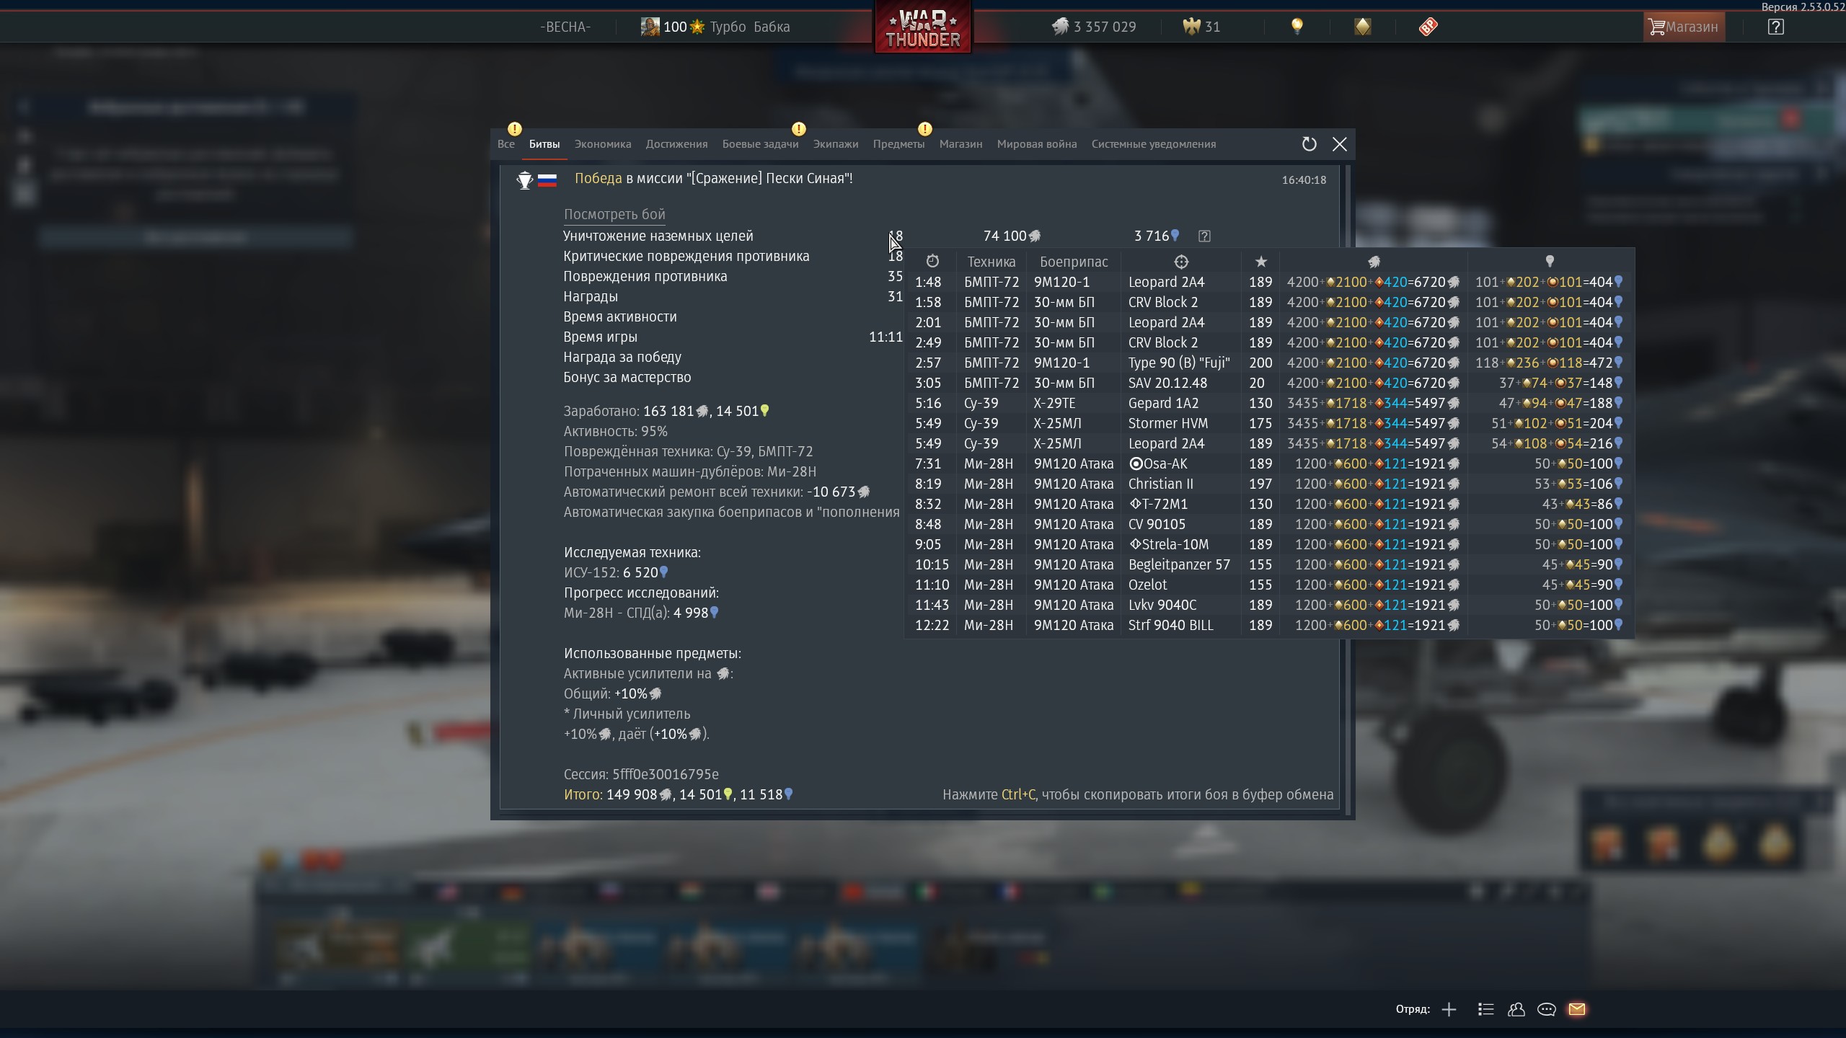The image size is (1846, 1038).
Task: Click Посмотреть бой replay link
Action: [614, 214]
